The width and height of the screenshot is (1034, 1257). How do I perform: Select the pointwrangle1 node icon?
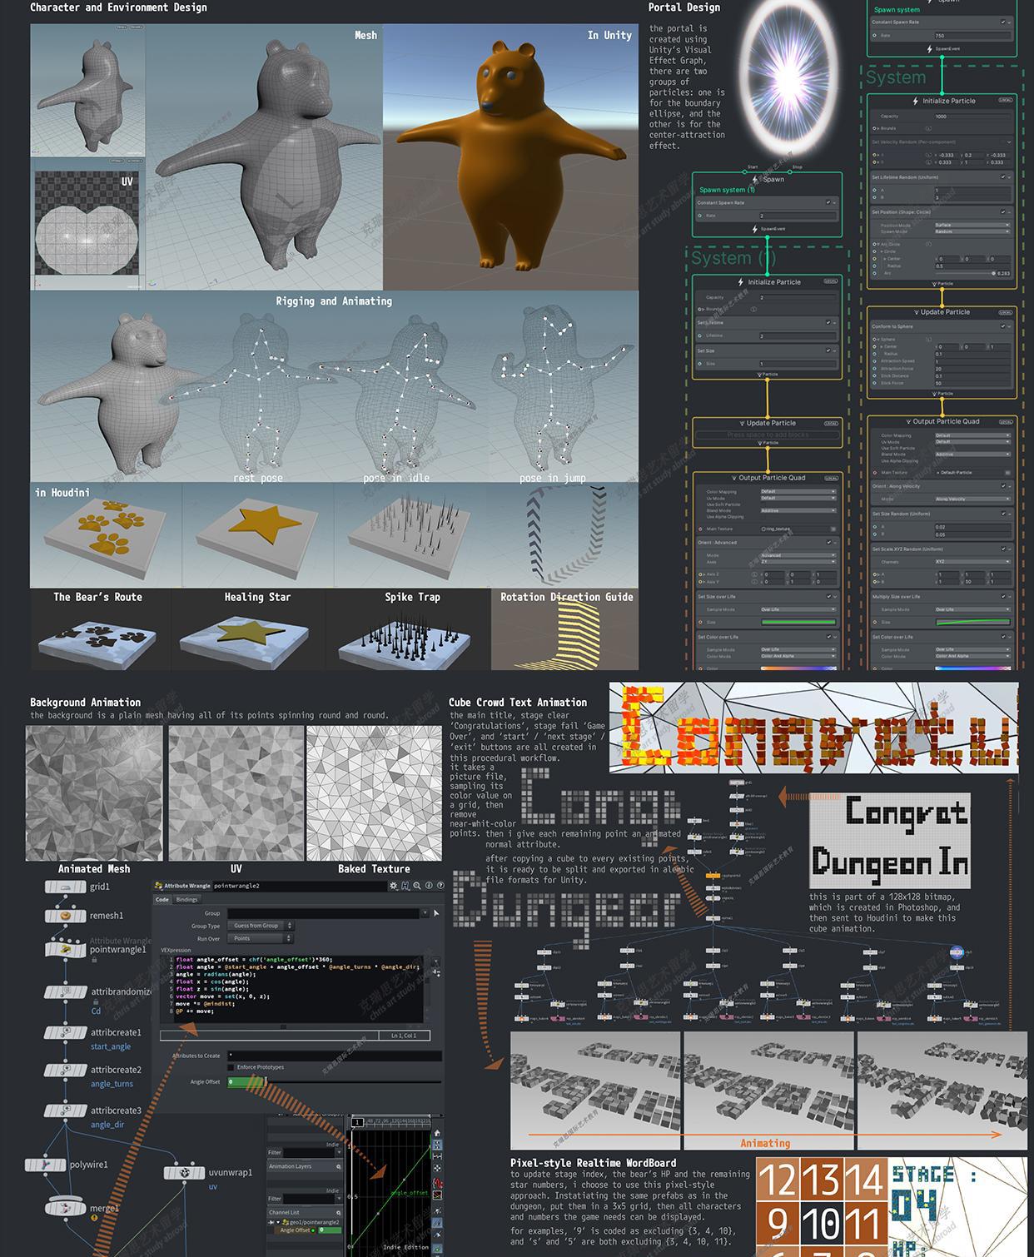tap(66, 948)
